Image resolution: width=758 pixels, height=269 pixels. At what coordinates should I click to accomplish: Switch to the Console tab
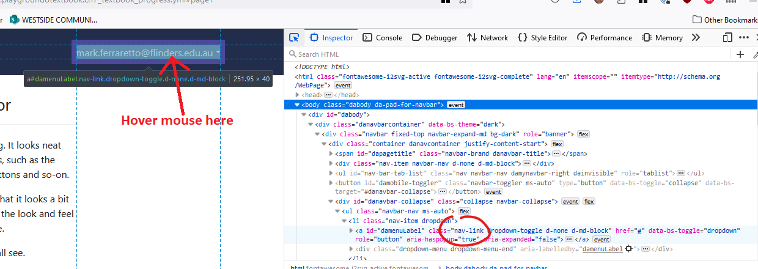pyautogui.click(x=383, y=37)
